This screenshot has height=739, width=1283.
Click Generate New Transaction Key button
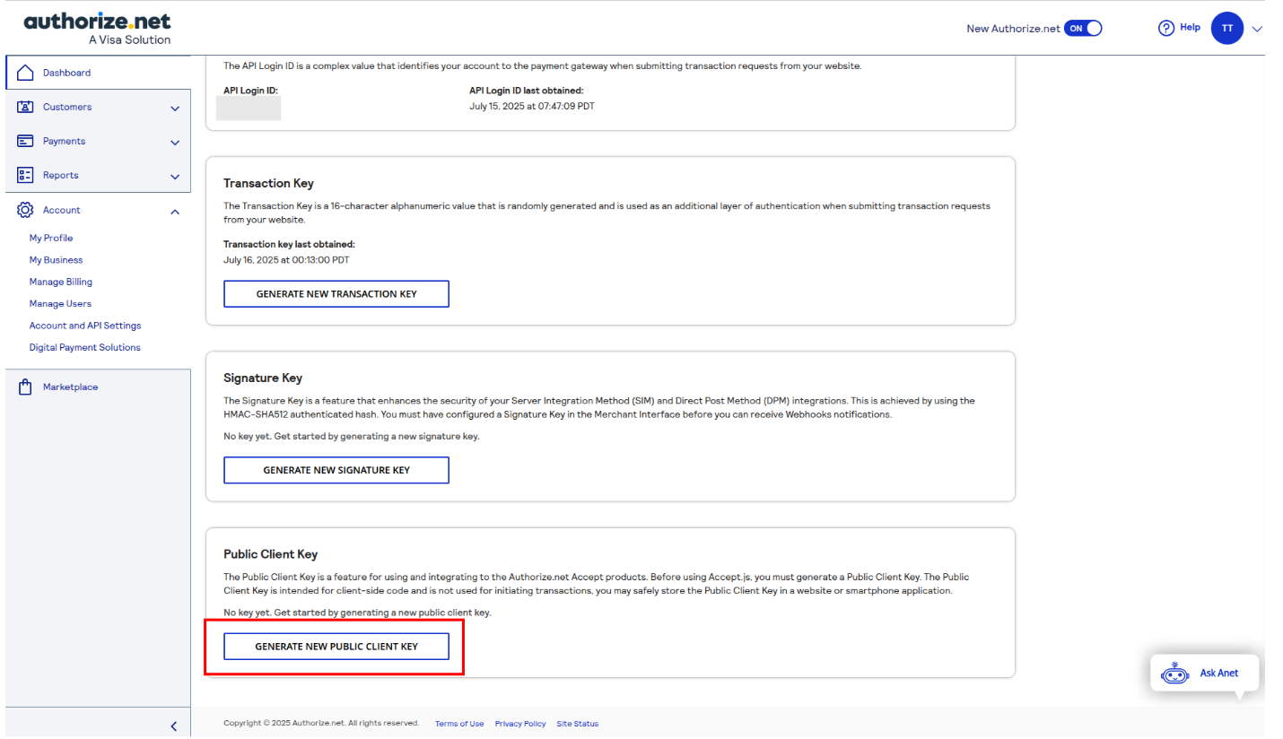(336, 294)
